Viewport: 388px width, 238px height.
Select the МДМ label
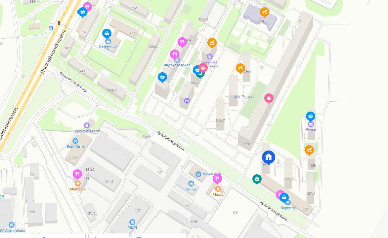(132, 228)
